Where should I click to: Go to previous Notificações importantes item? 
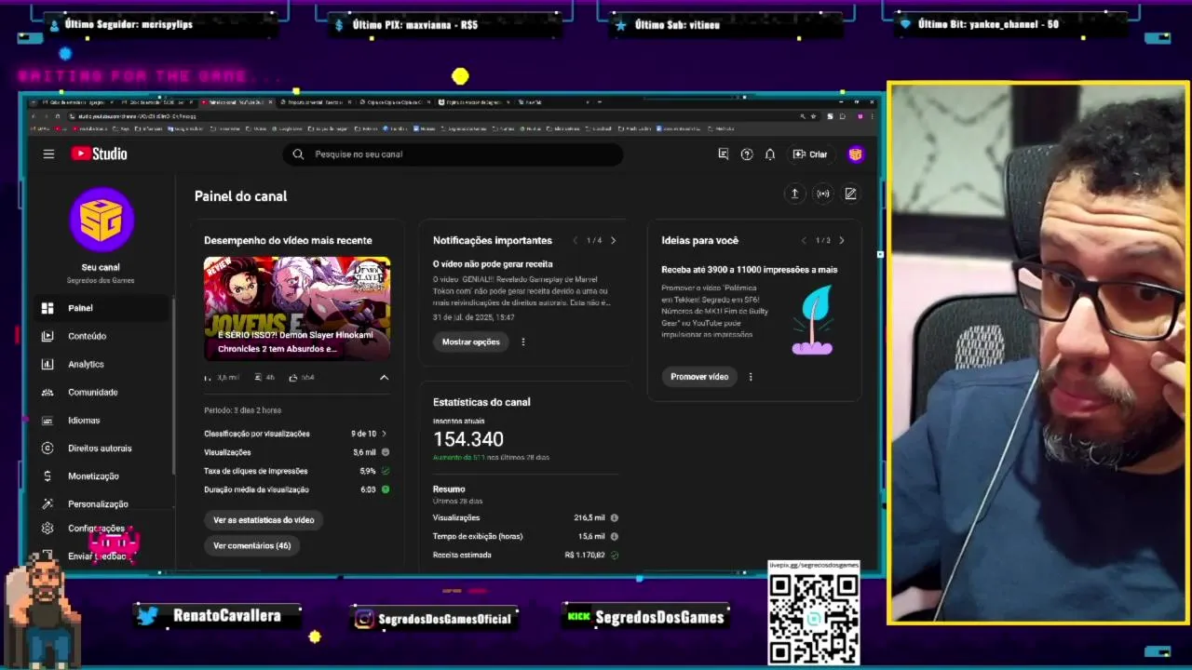pos(575,240)
